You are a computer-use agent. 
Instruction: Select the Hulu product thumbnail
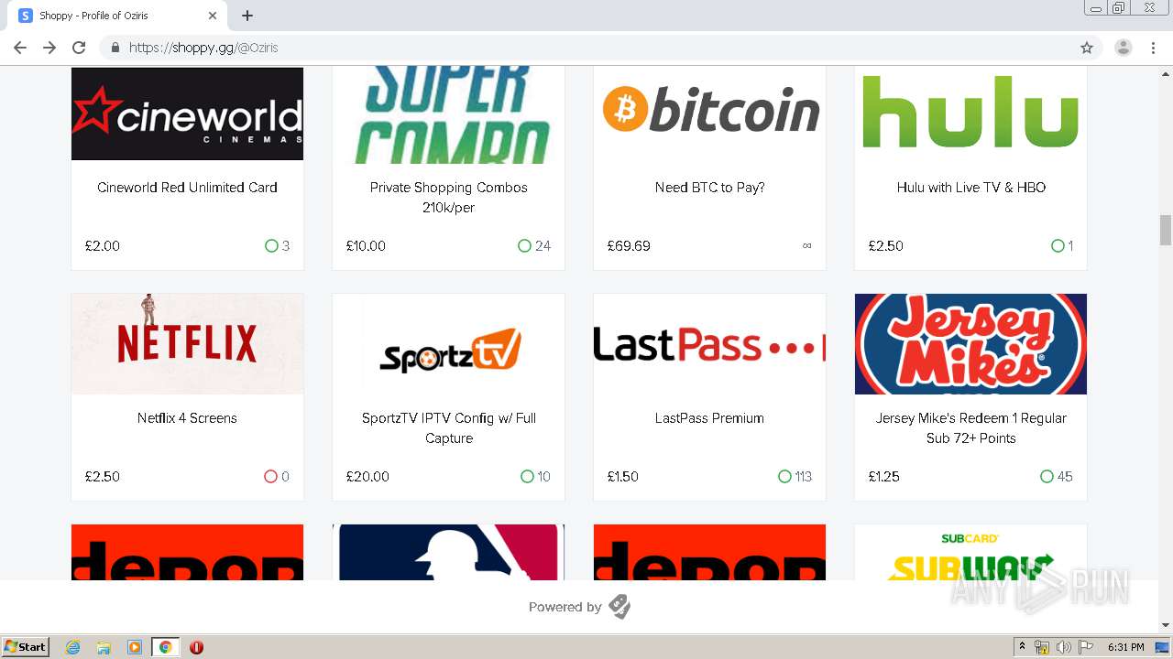[970, 113]
